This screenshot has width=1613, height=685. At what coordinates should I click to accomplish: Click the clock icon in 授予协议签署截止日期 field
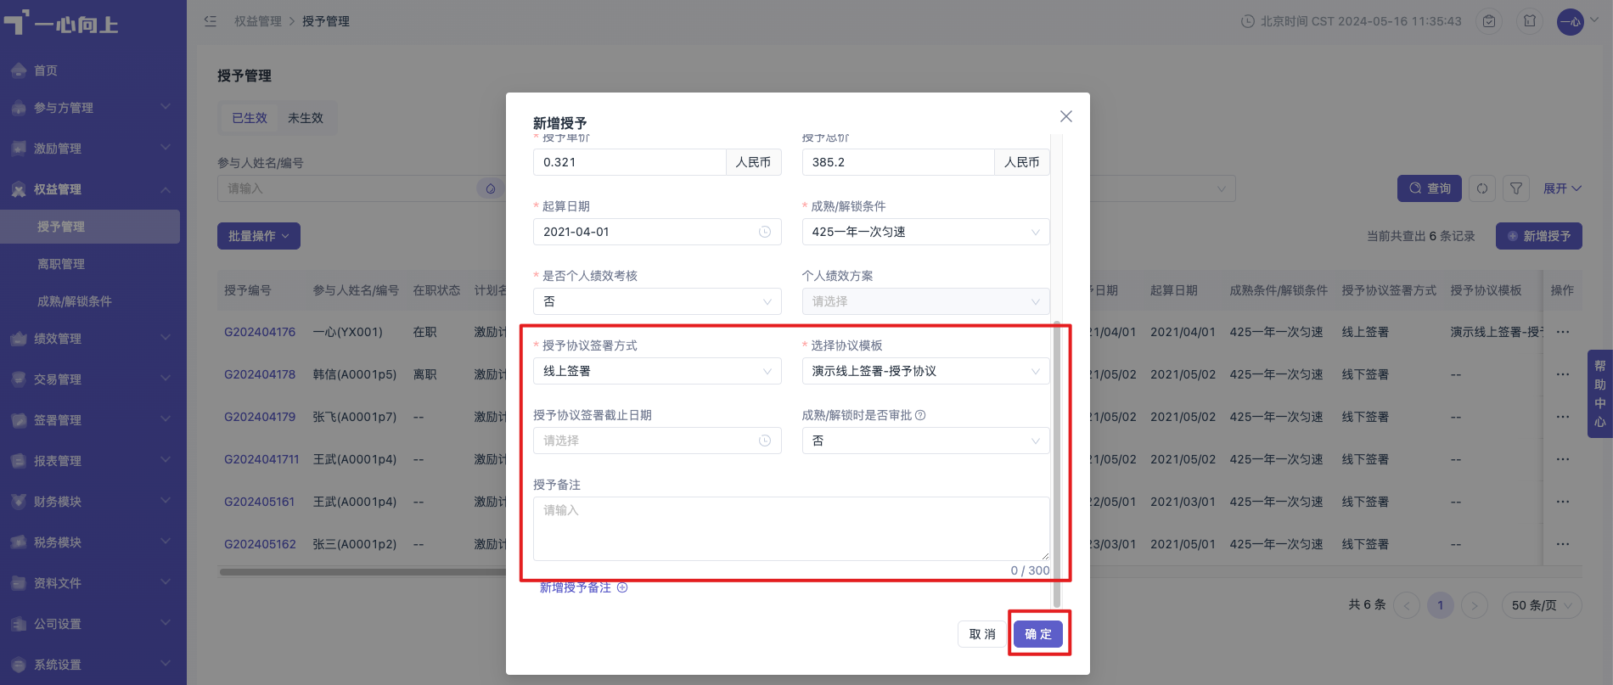(x=765, y=441)
